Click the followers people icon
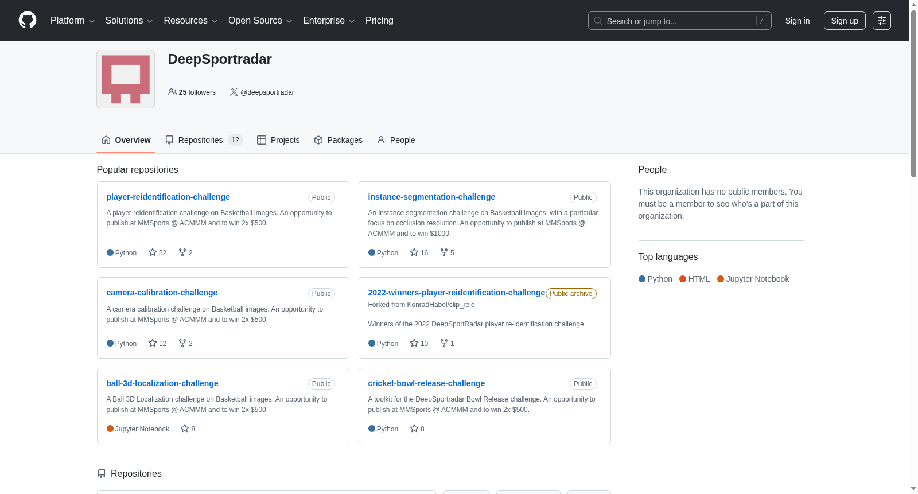The image size is (918, 494). [x=173, y=92]
